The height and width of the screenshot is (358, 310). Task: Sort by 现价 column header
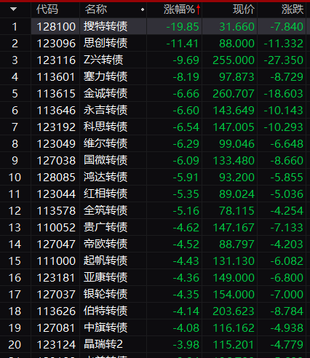coord(244,9)
